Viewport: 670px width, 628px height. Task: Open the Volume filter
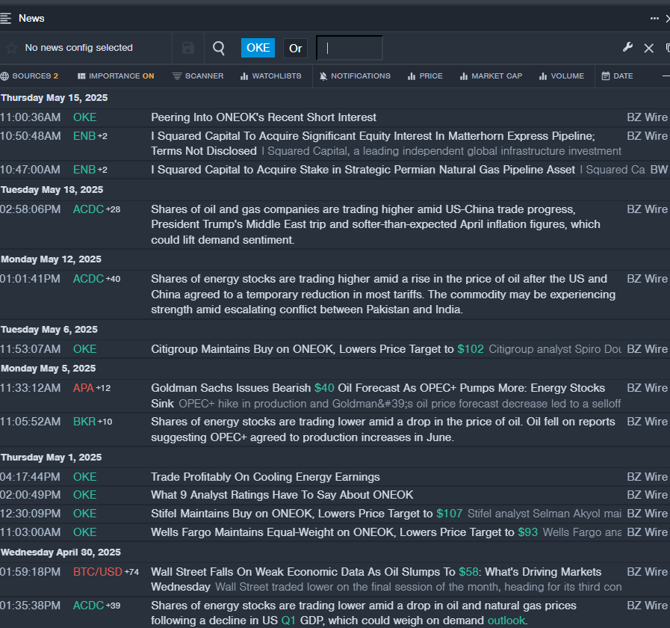[562, 76]
